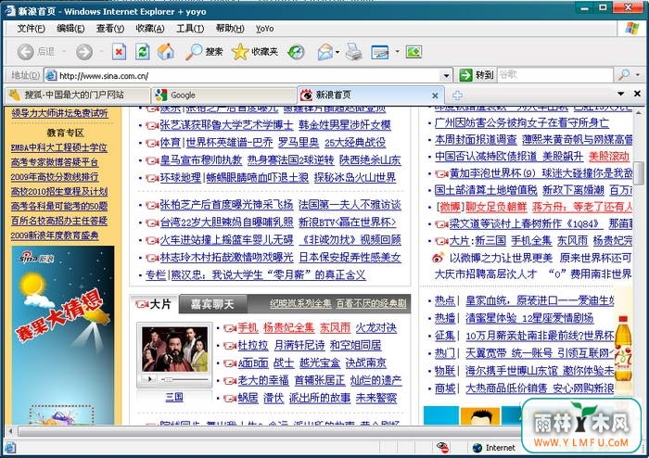Open link 杜拉拉 in the 大片 list
Image resolution: width=649 pixels, height=458 pixels.
[x=253, y=346]
